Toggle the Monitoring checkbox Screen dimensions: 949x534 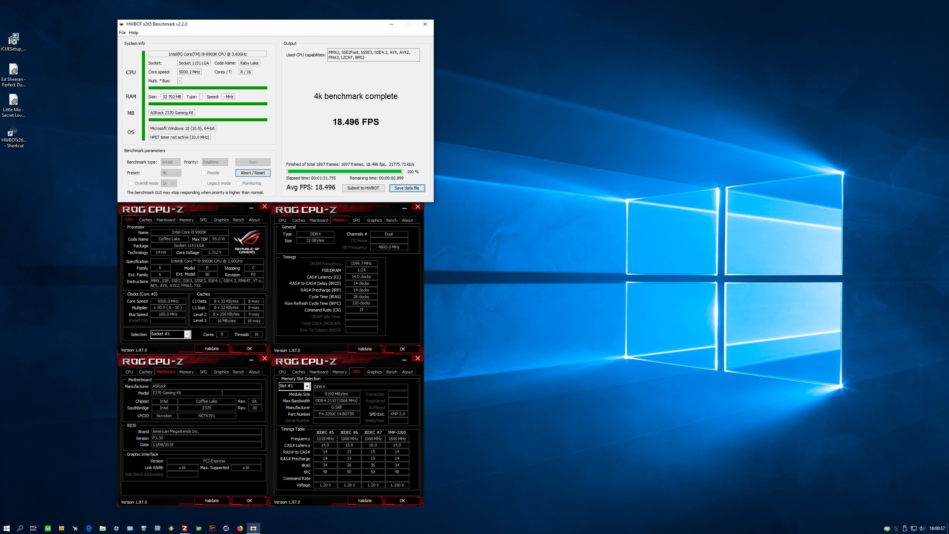(x=239, y=183)
